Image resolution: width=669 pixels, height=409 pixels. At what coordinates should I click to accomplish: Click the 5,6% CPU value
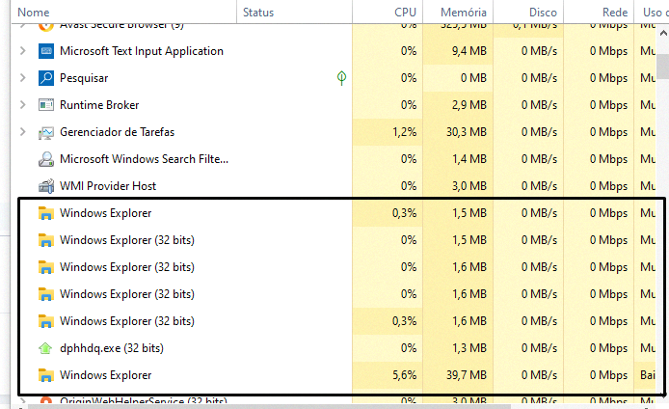(x=405, y=375)
